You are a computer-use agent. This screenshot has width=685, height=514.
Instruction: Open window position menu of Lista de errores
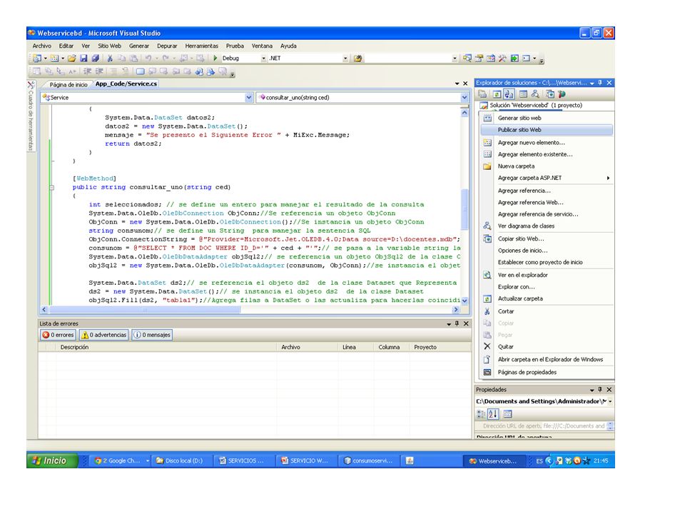point(449,324)
